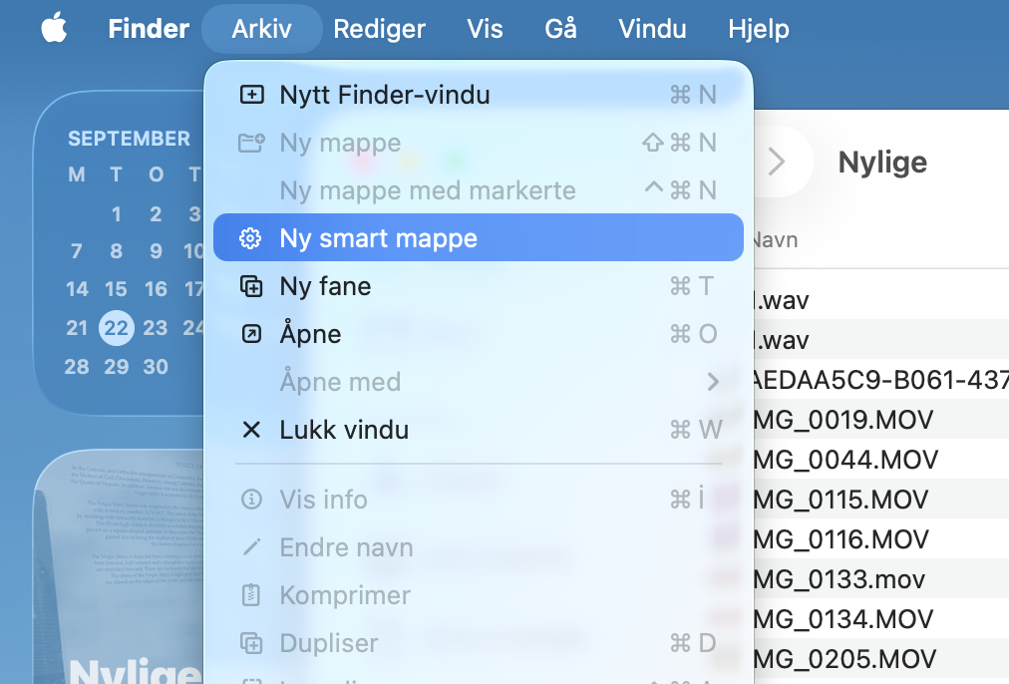Image resolution: width=1009 pixels, height=684 pixels.
Task: Click the Ny mappe folder icon
Action: (x=251, y=143)
